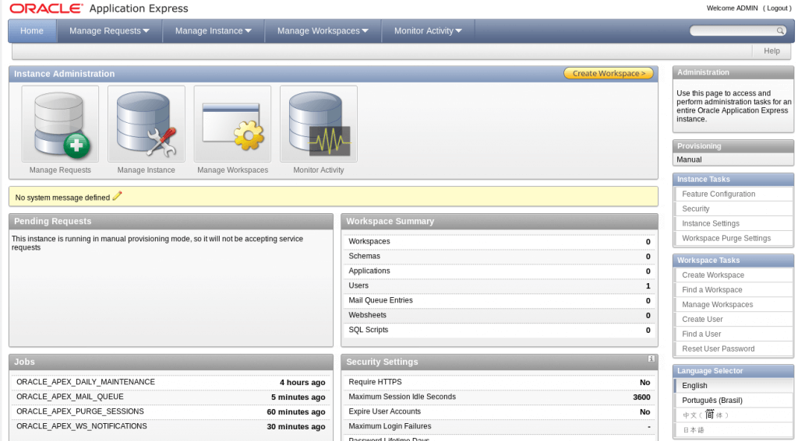Expand the Manage Instance menu arrow
The image size is (798, 441).
(248, 31)
